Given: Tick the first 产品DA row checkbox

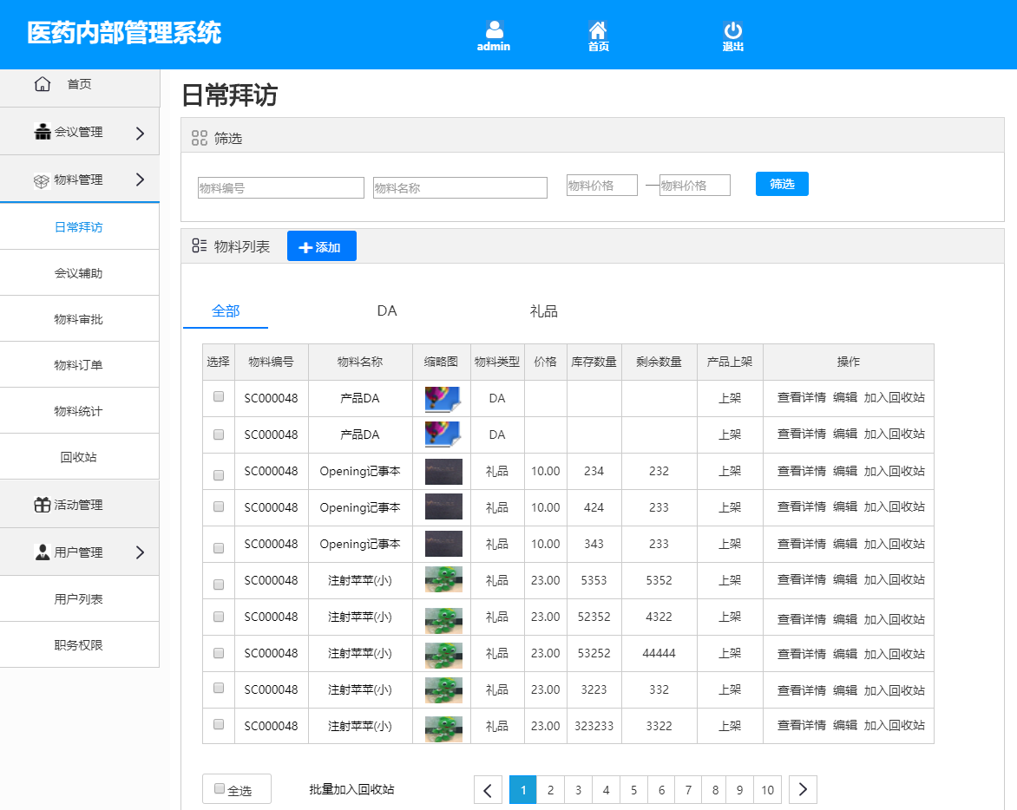Looking at the screenshot, I should 218,397.
